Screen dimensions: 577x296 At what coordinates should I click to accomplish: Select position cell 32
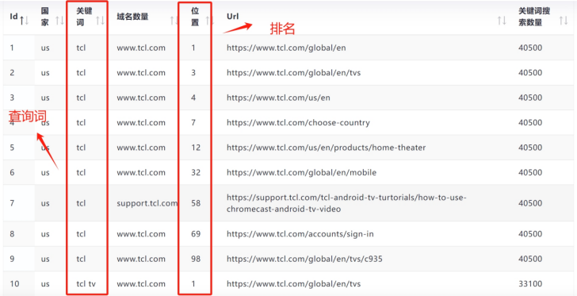[196, 172]
